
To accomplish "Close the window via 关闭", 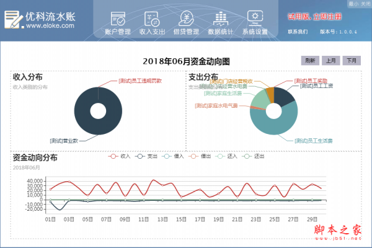I will [x=366, y=4].
